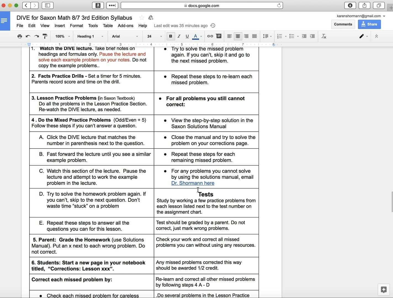Image resolution: width=393 pixels, height=298 pixels.
Task: Align text to the left
Action: click(x=229, y=36)
